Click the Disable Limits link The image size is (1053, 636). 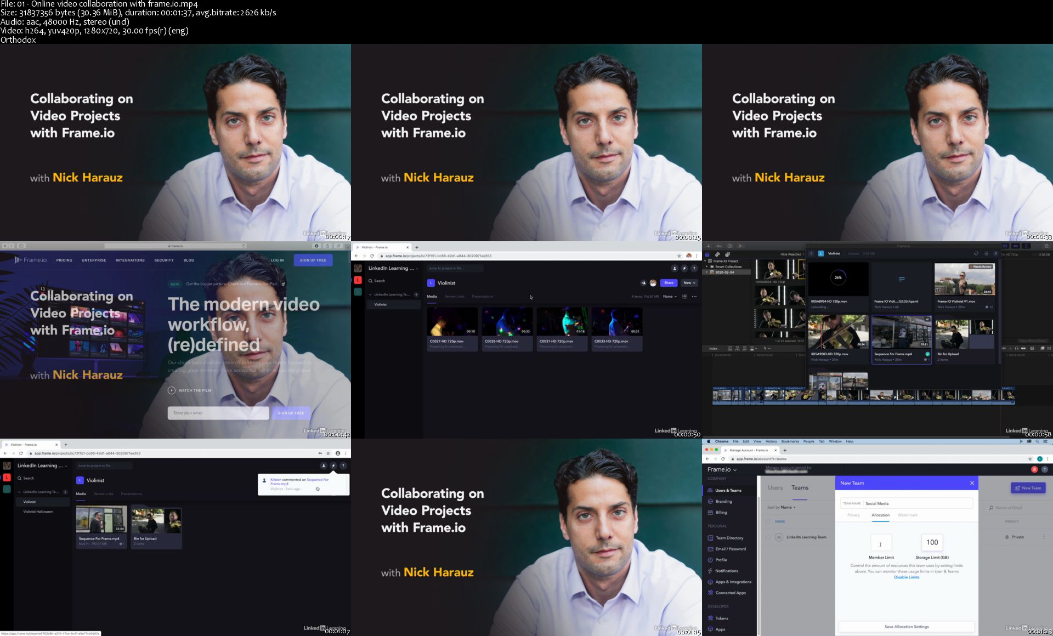point(907,577)
